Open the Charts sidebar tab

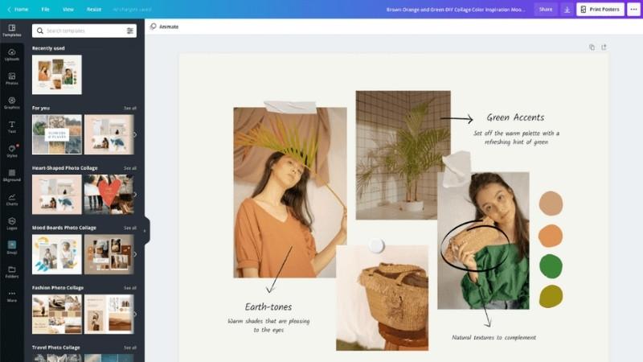(12, 200)
